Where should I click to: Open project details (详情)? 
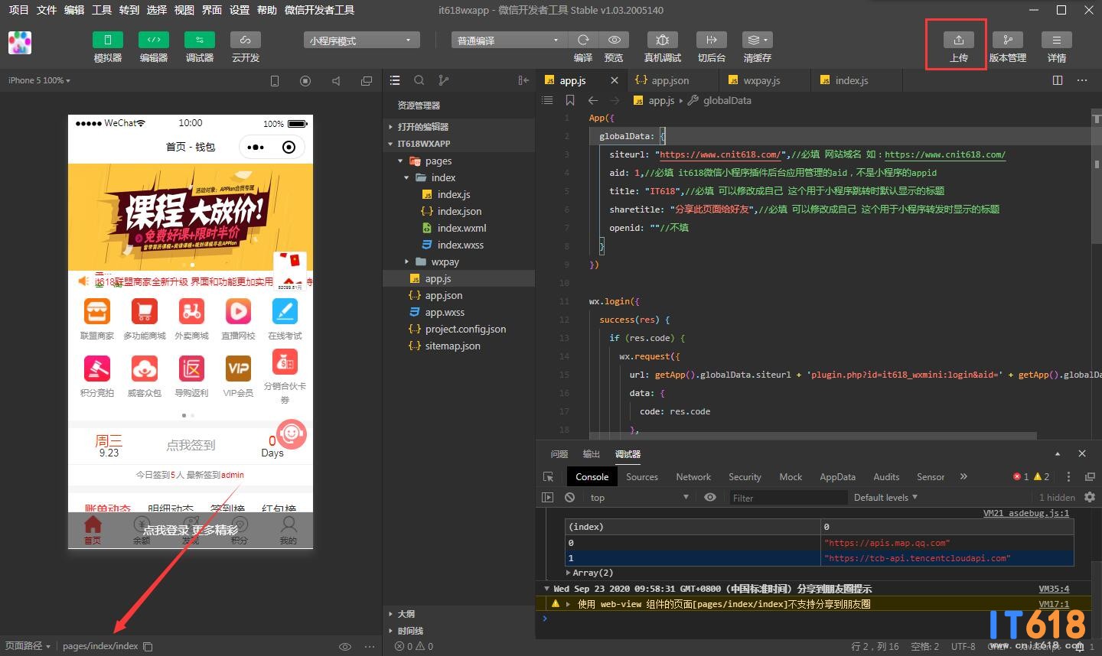tap(1057, 40)
